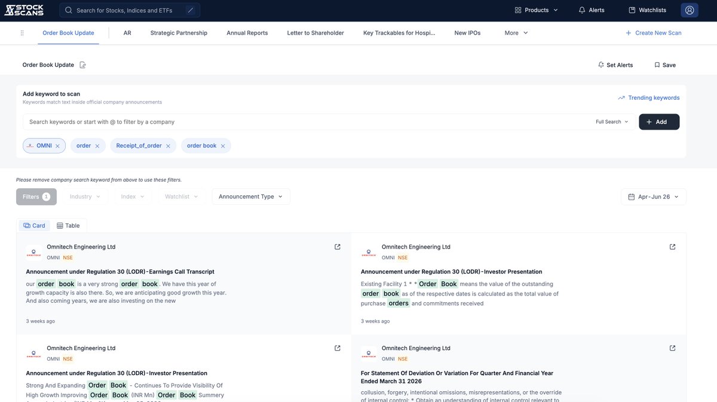
Task: Click '3 weeks ago' on the Earnings Call Transcript card
Action: pyautogui.click(x=41, y=321)
